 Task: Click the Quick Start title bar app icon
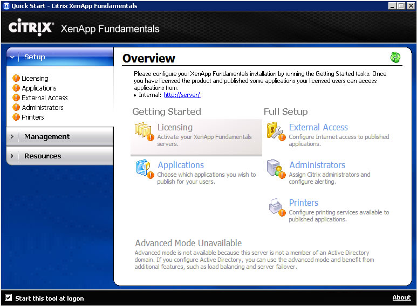(6, 6)
